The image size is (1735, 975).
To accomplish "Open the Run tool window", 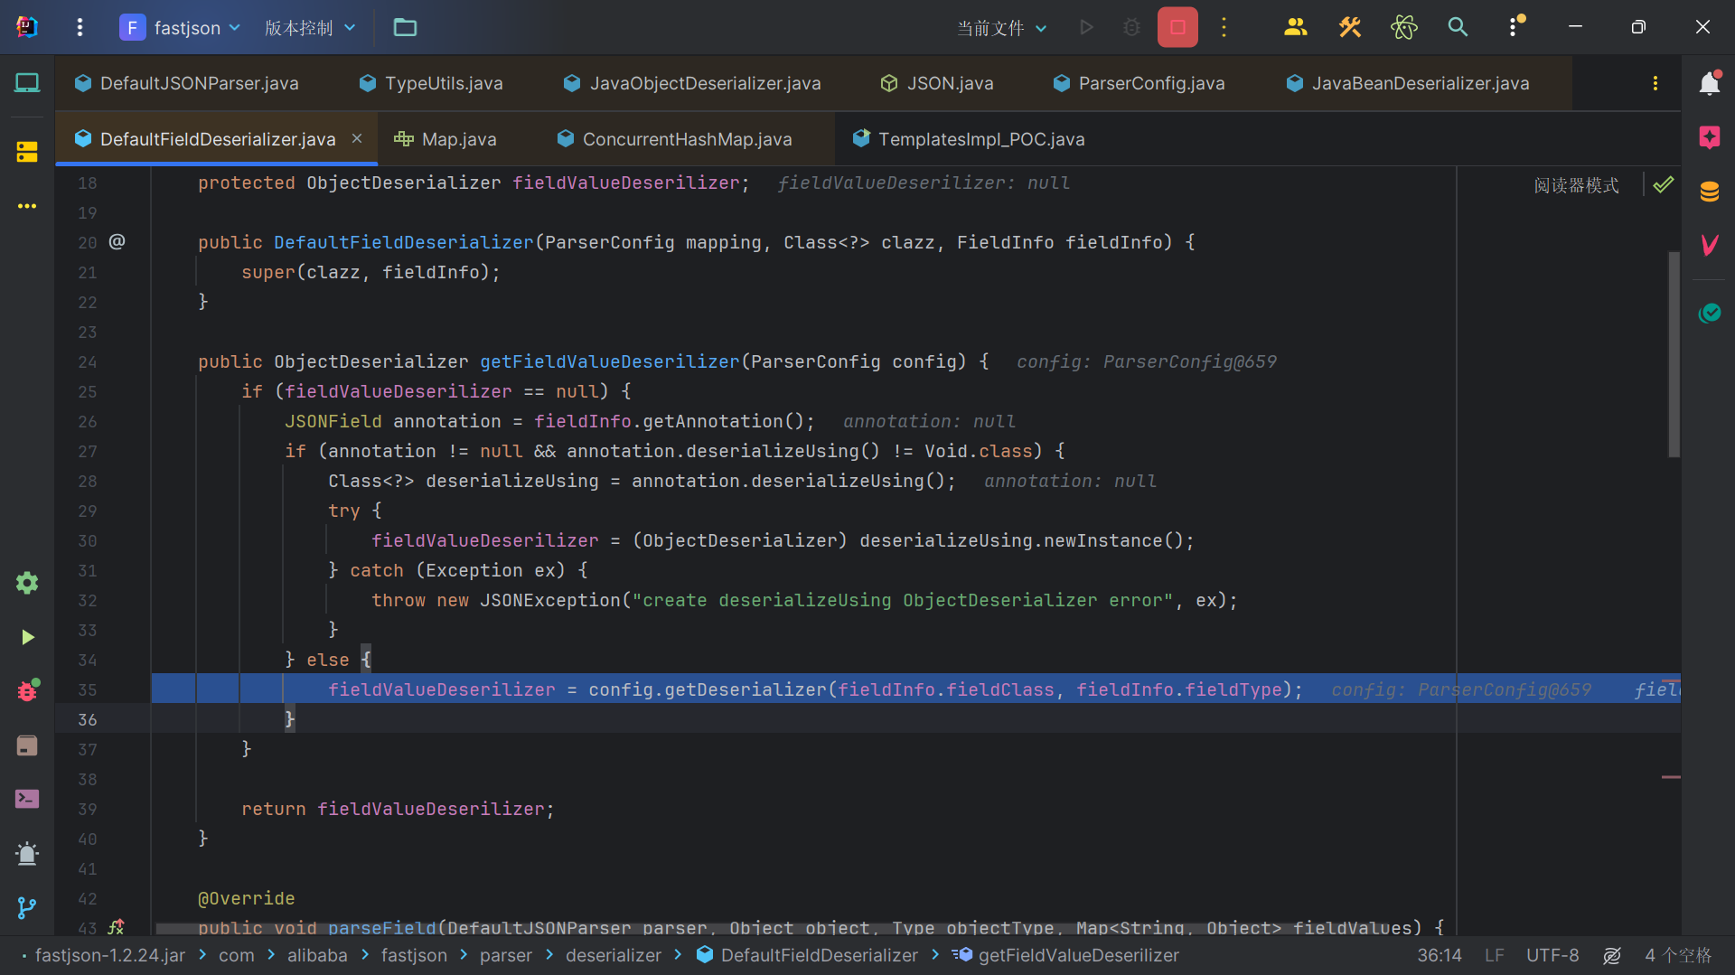I will pyautogui.click(x=27, y=637).
